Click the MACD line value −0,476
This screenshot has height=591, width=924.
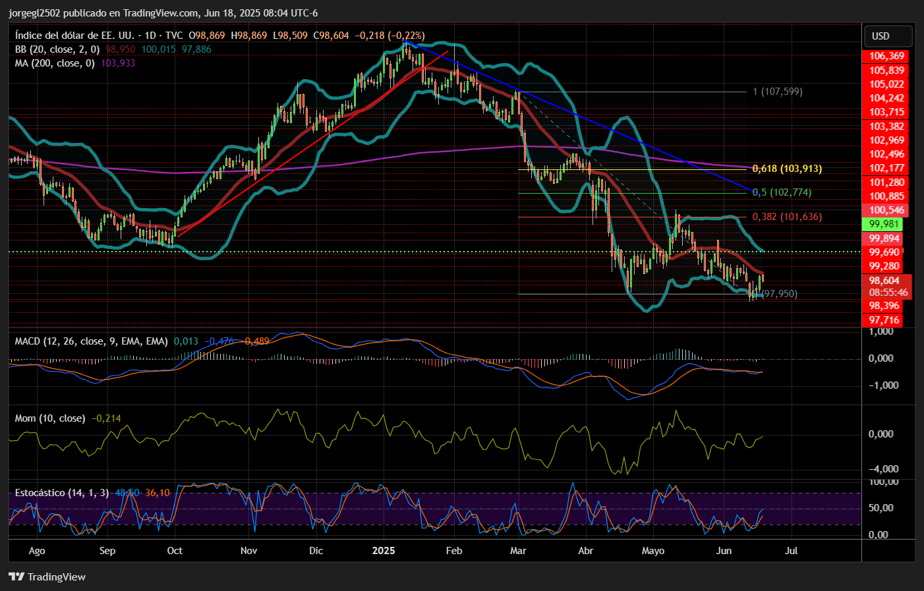tap(219, 341)
